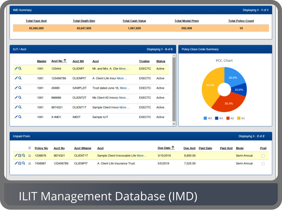282x210 pixels.
Task: Edit the SAMPL2IT account row
Action: (16, 88)
